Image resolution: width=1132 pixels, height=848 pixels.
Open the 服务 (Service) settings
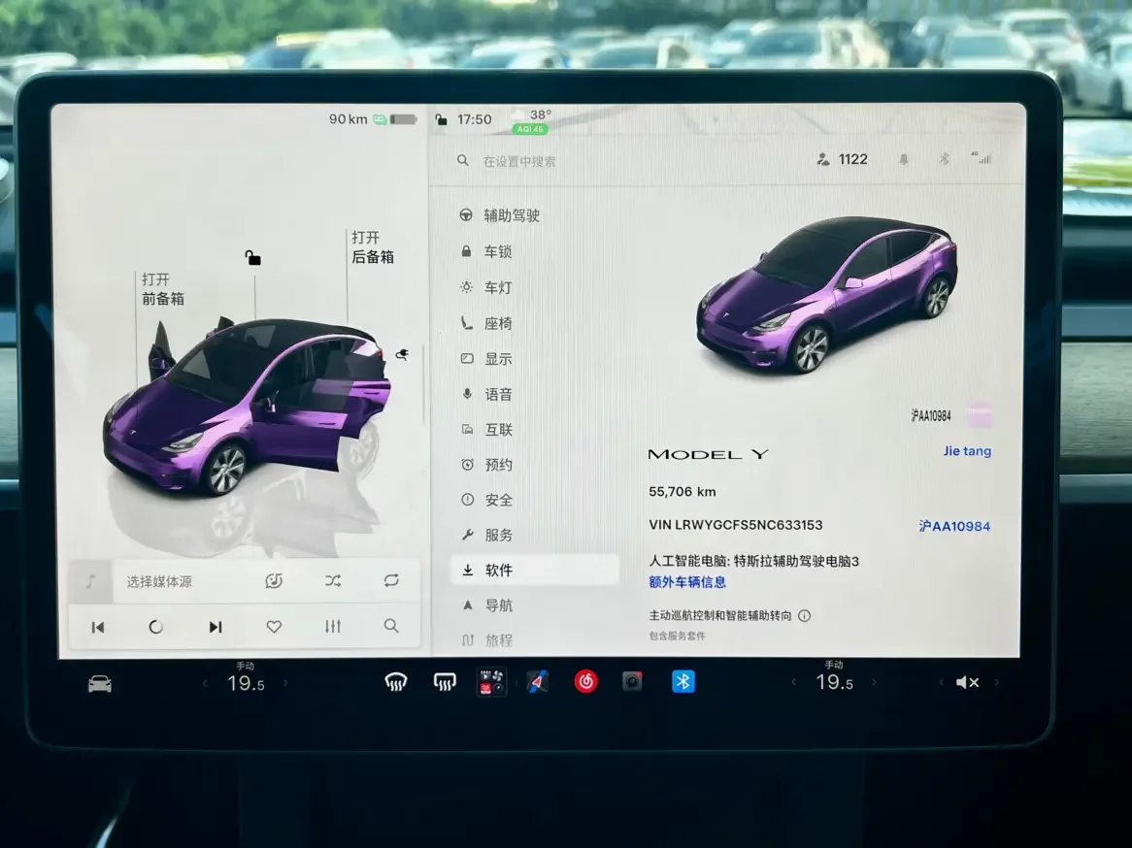pos(485,535)
